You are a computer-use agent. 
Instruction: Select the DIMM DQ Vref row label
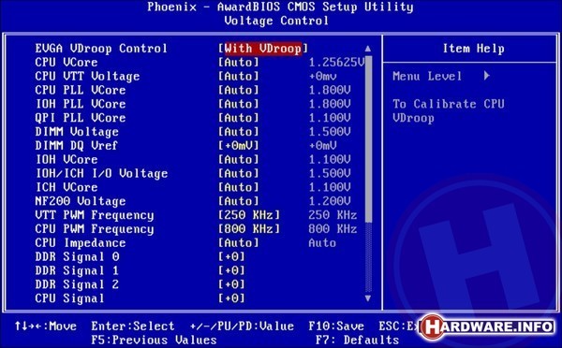77,146
